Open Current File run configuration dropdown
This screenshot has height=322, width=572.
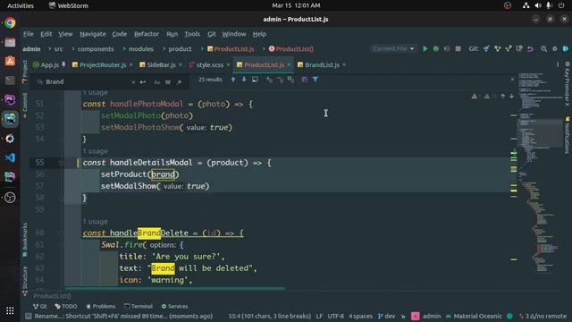pyautogui.click(x=393, y=48)
